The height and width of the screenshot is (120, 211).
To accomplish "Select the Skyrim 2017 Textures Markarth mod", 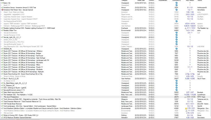I will click(x=24, y=72).
